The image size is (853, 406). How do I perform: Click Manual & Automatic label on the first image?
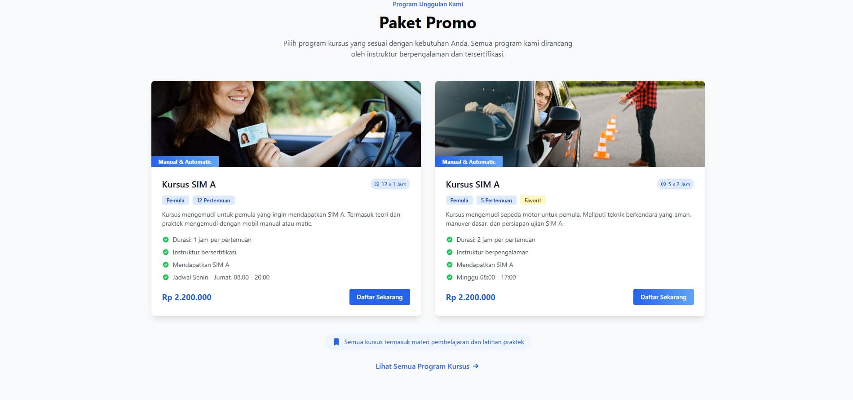[x=185, y=162]
